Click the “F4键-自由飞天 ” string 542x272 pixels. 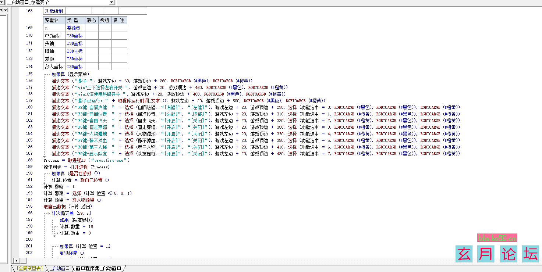(95, 121)
